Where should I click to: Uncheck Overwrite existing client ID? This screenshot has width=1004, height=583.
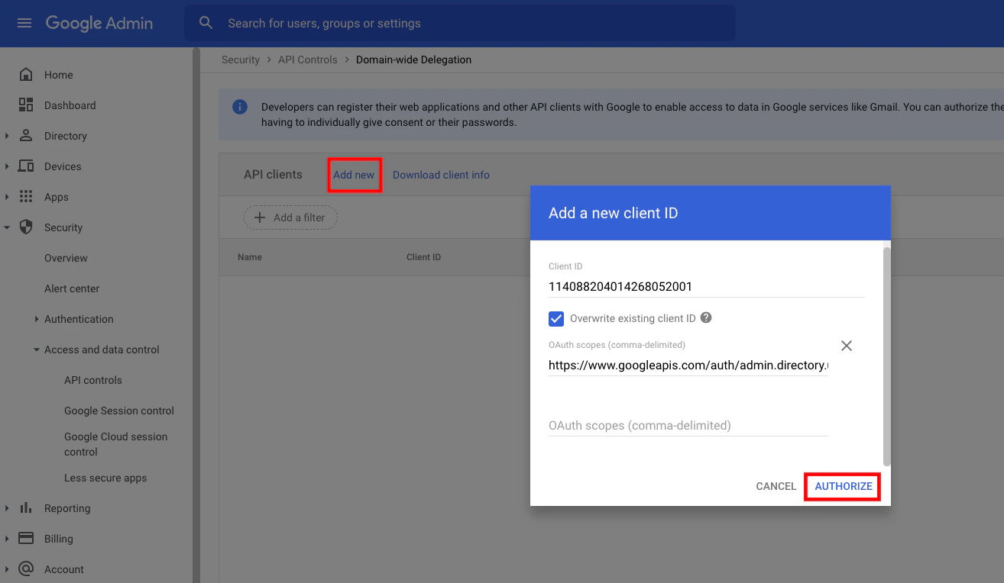(555, 318)
